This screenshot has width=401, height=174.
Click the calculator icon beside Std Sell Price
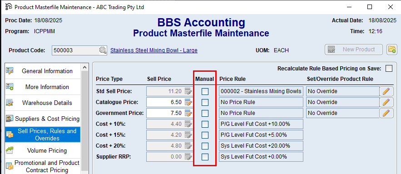188,91
